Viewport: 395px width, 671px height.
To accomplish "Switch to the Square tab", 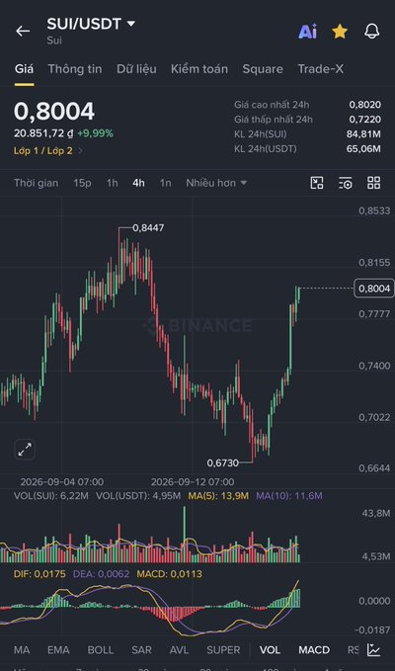I will pyautogui.click(x=263, y=69).
